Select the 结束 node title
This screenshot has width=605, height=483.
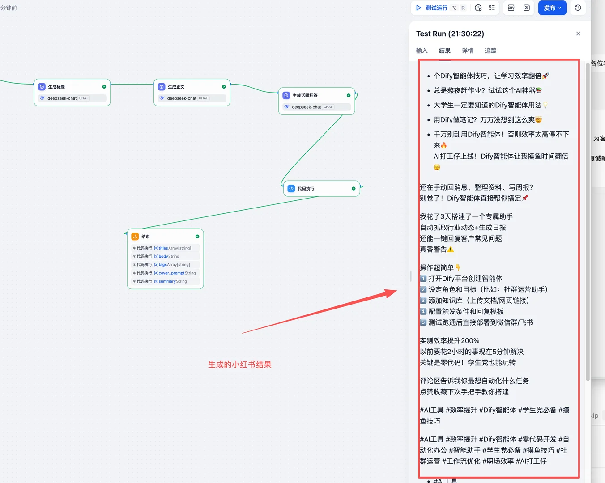click(x=145, y=237)
